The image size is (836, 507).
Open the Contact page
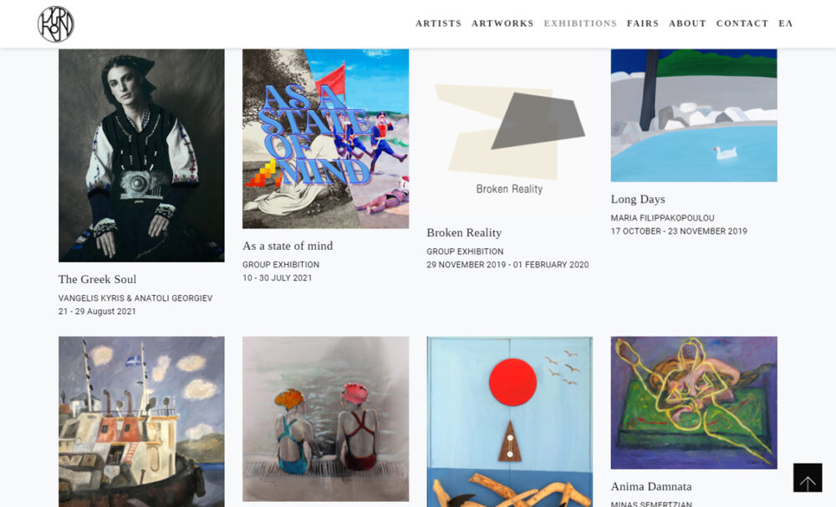pyautogui.click(x=742, y=23)
